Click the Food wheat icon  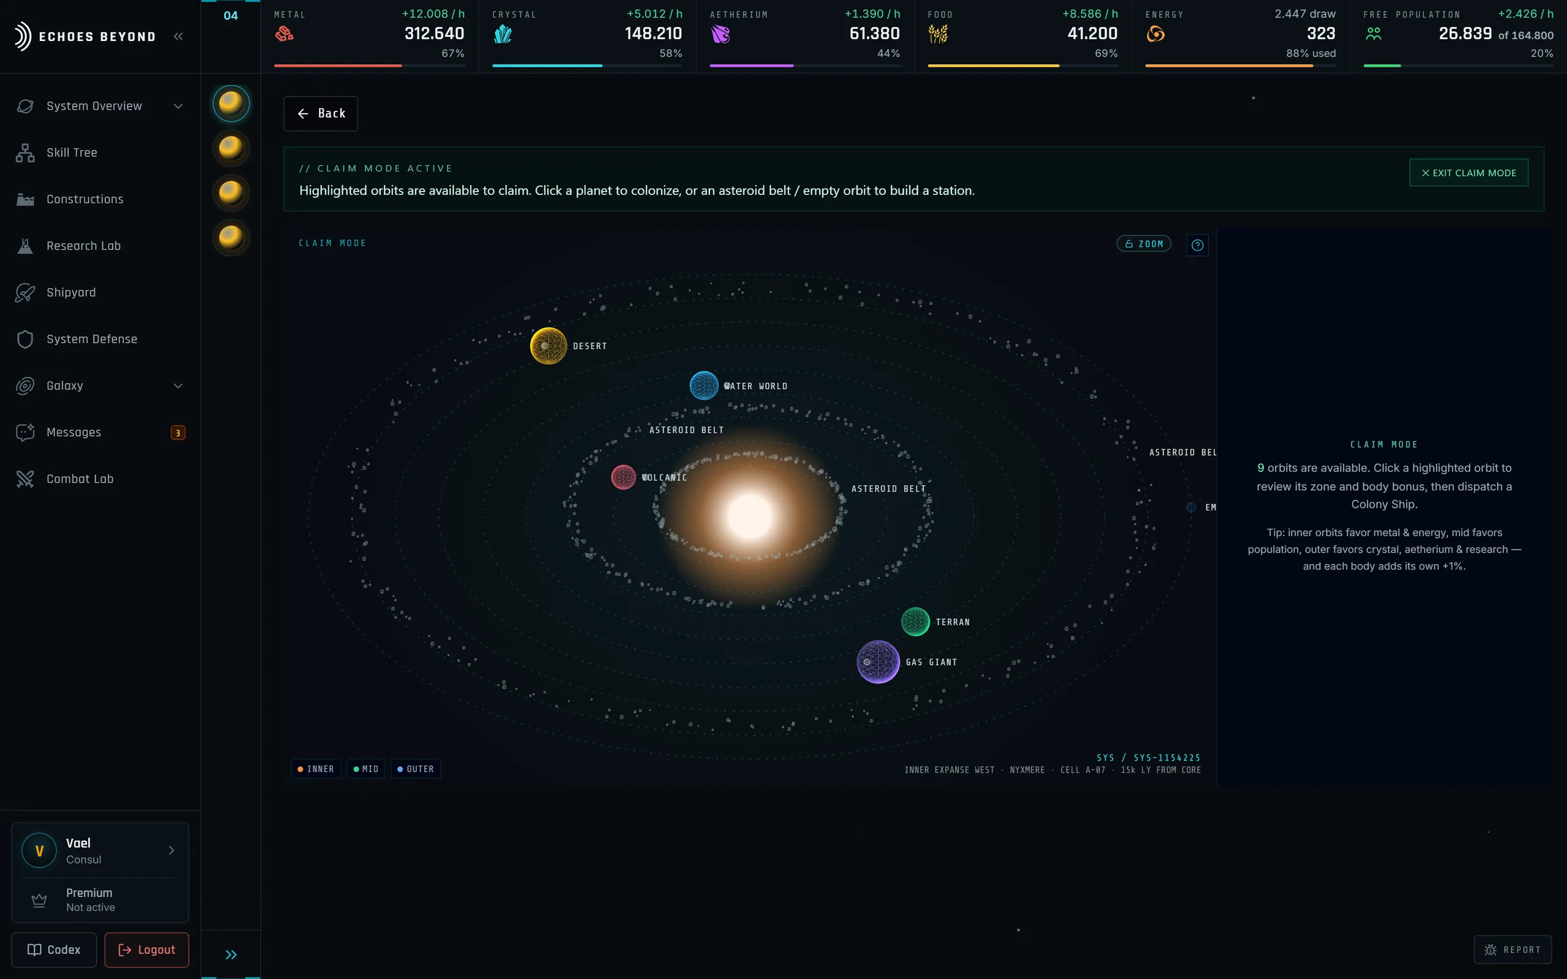click(x=938, y=34)
